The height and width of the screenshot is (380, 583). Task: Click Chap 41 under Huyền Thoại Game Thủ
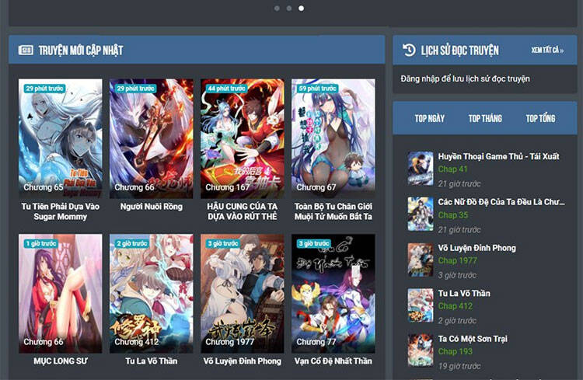(x=452, y=169)
